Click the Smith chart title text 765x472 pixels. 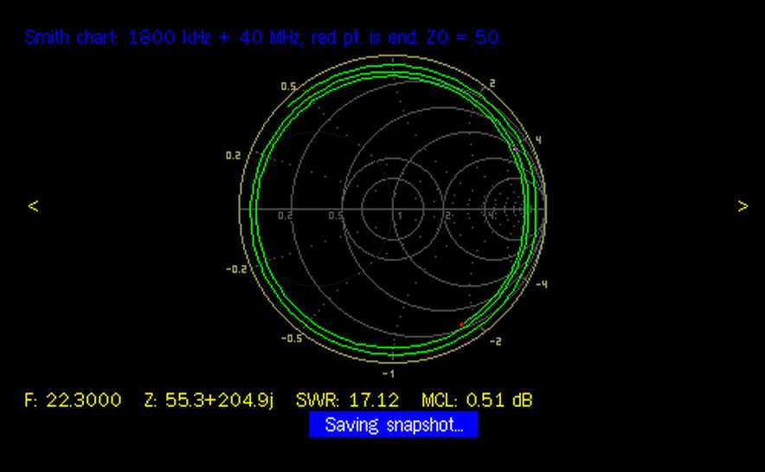pos(263,38)
